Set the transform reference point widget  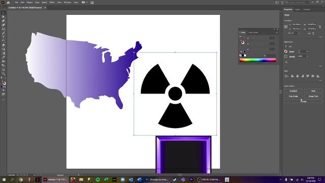(x=286, y=26)
